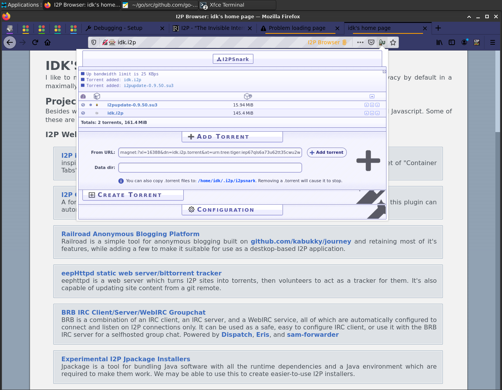This screenshot has width=502, height=390.
Task: Switch to the Debugging - Setup tab
Action: [x=125, y=28]
